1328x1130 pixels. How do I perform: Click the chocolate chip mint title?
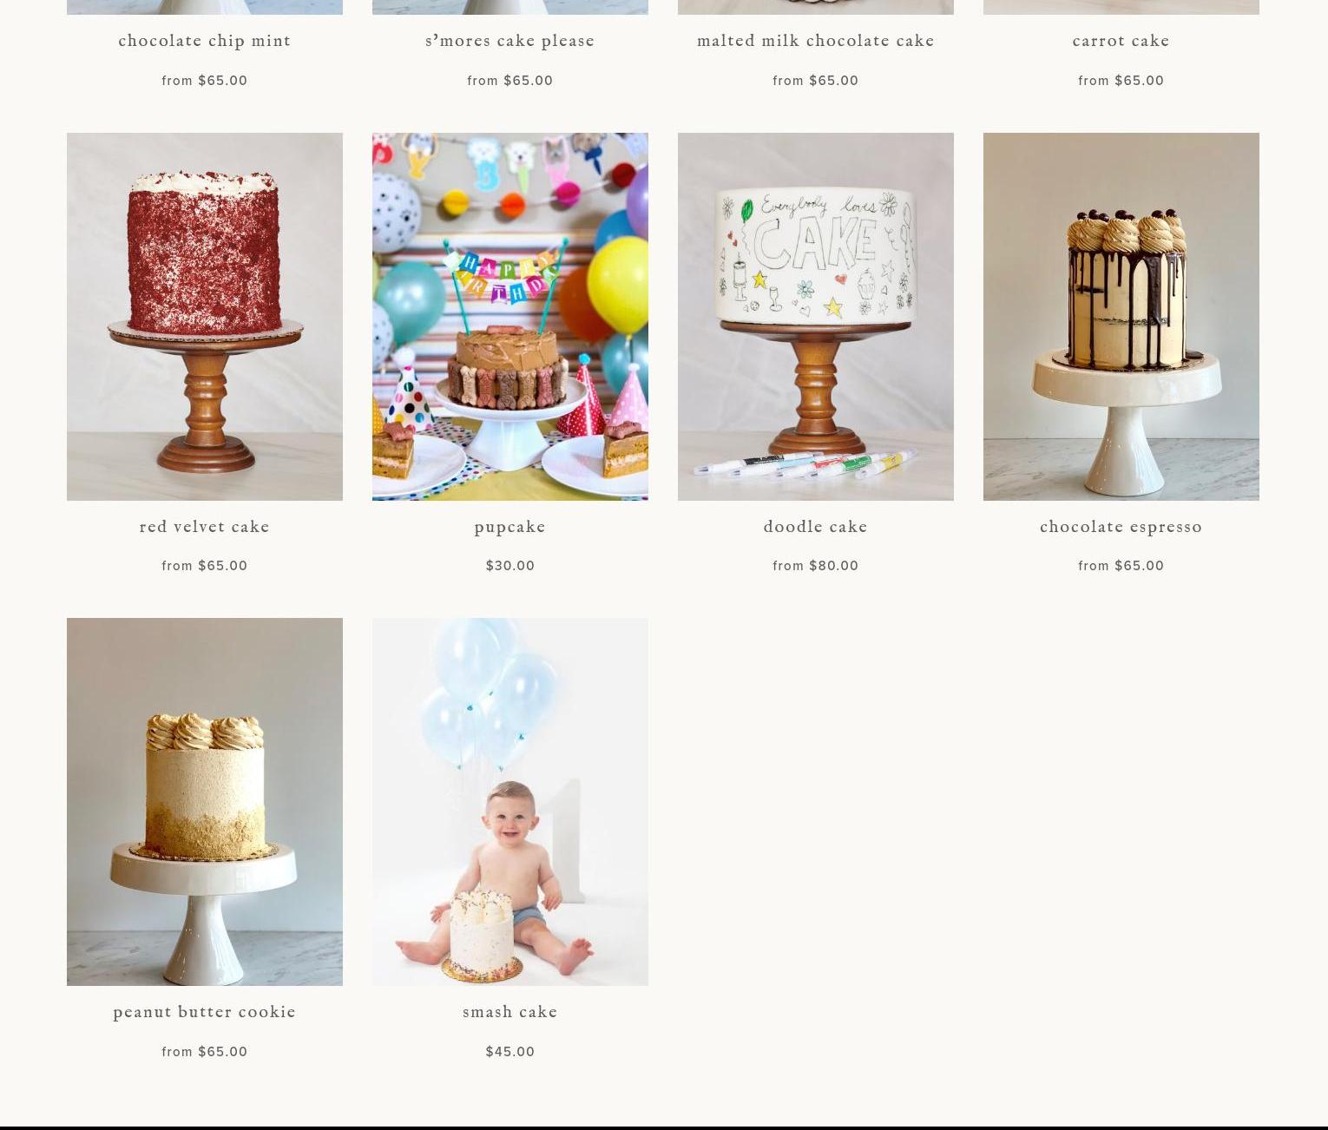(x=205, y=41)
